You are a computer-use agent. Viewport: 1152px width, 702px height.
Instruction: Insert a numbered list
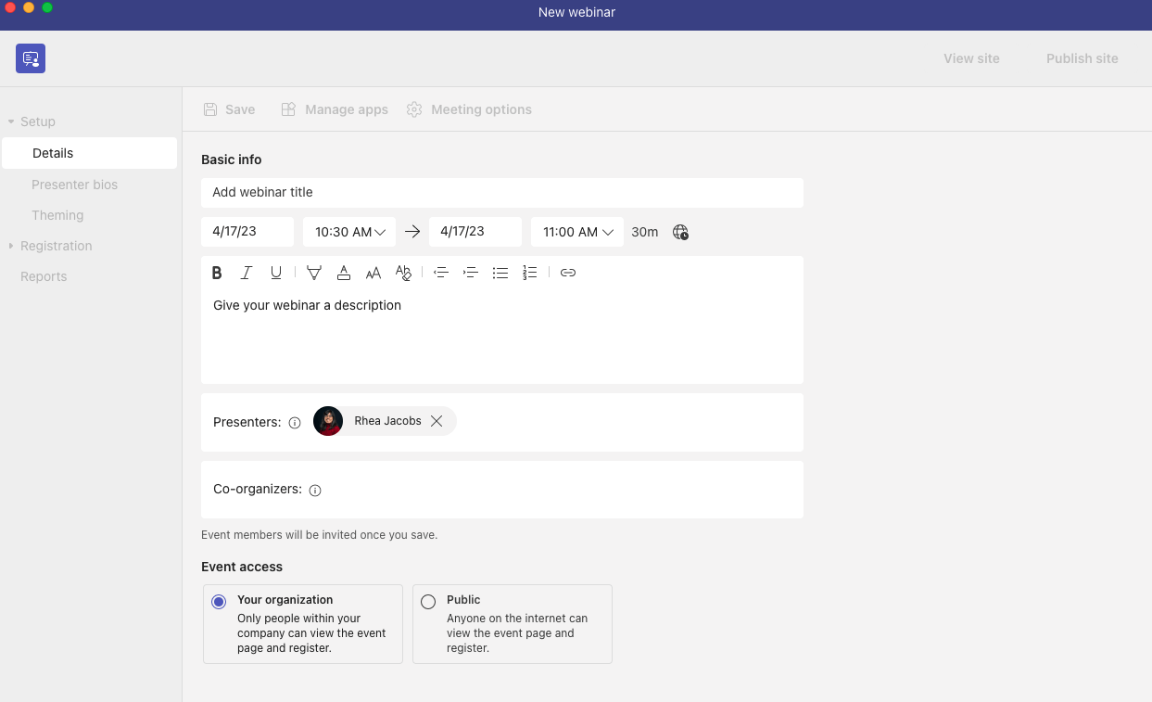529,272
